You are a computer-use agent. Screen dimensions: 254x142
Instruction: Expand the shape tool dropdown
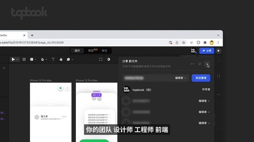36,60
